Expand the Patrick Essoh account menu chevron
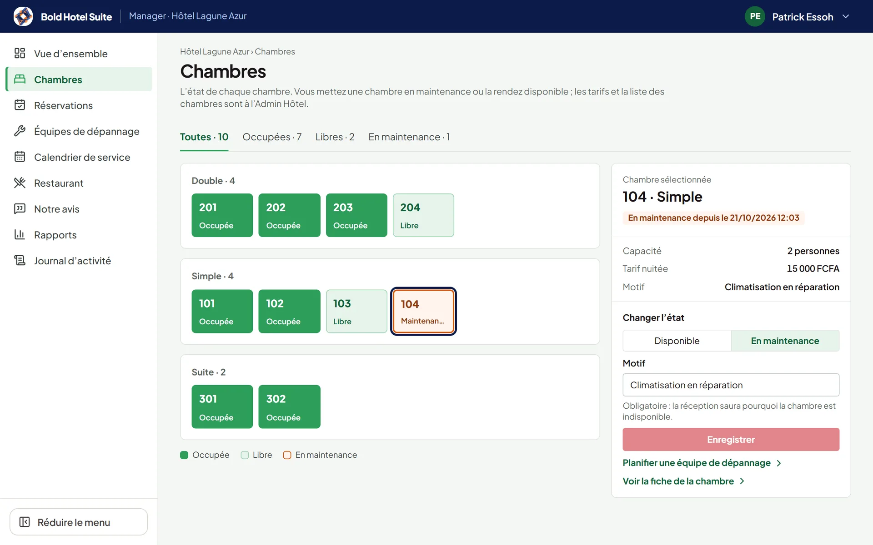The image size is (873, 545). [846, 16]
